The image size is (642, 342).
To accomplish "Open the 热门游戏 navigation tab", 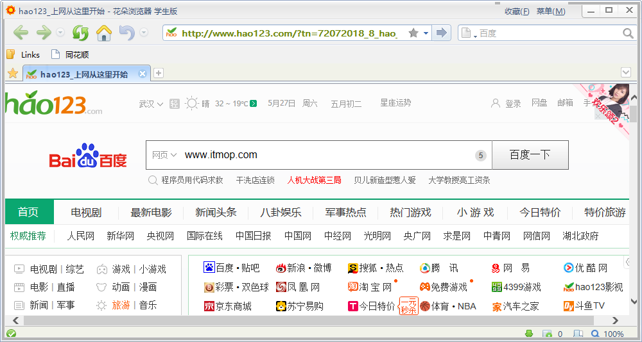I will click(x=410, y=213).
